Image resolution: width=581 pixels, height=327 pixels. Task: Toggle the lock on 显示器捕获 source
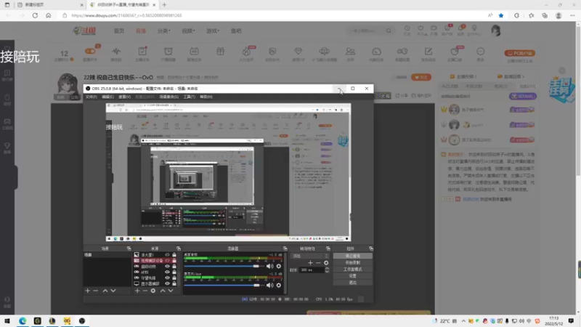point(174,283)
